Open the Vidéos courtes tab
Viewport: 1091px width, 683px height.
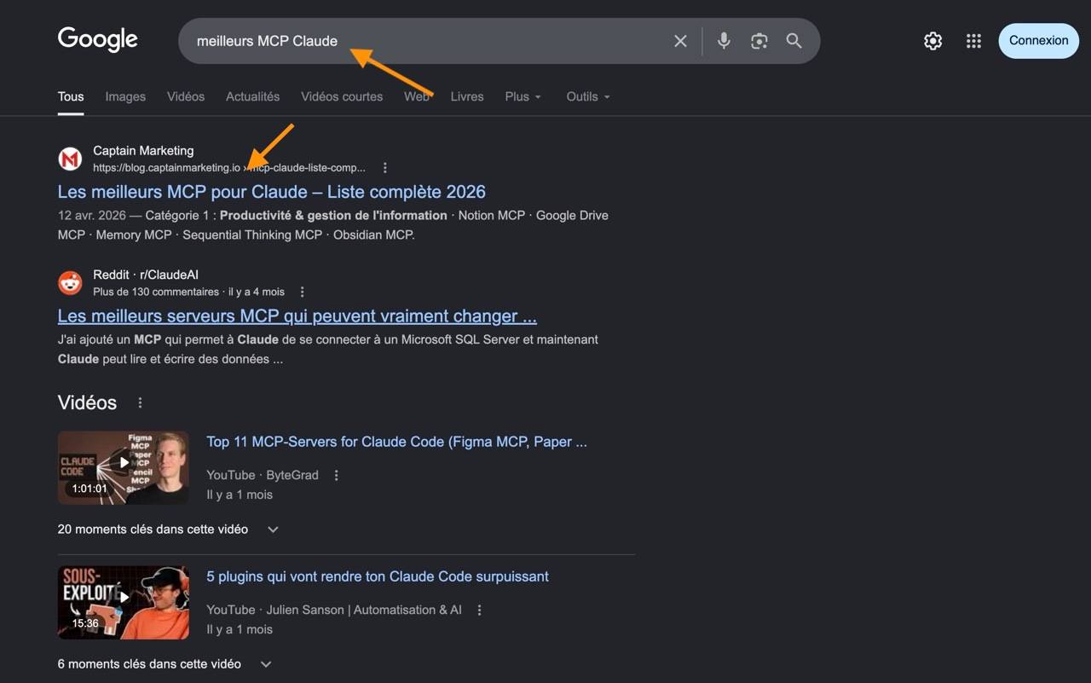click(x=342, y=96)
